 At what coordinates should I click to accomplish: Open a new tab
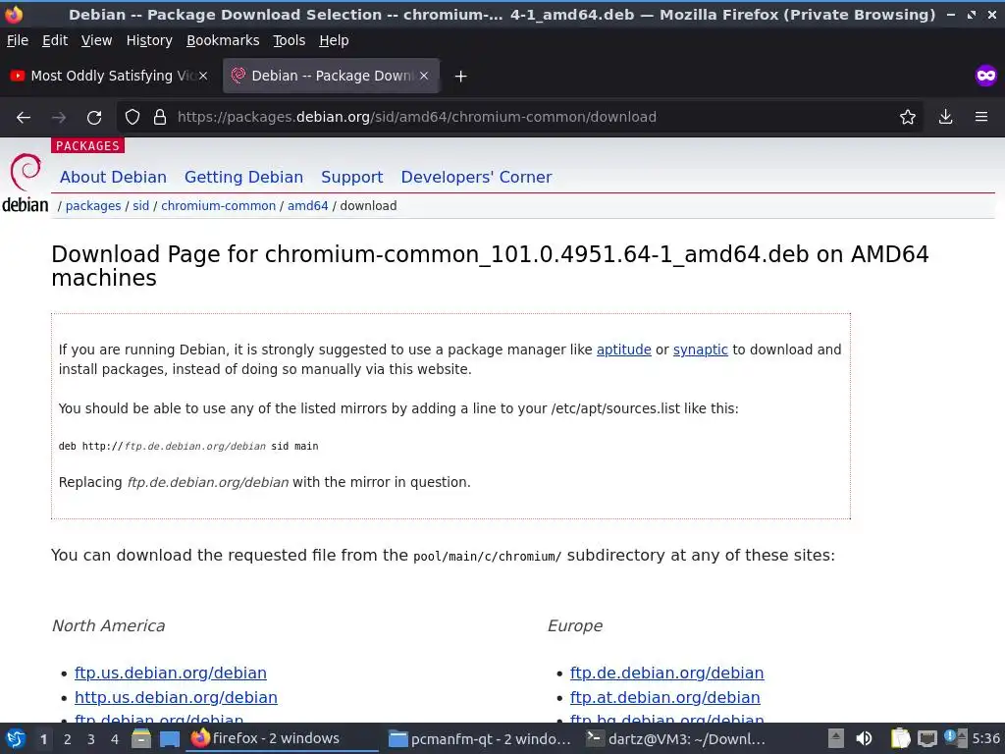coord(460,77)
